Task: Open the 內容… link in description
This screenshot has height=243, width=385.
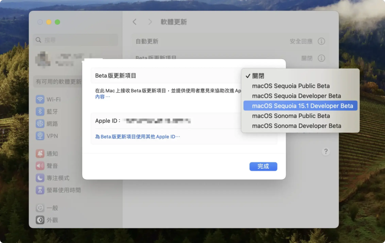Action: click(102, 97)
